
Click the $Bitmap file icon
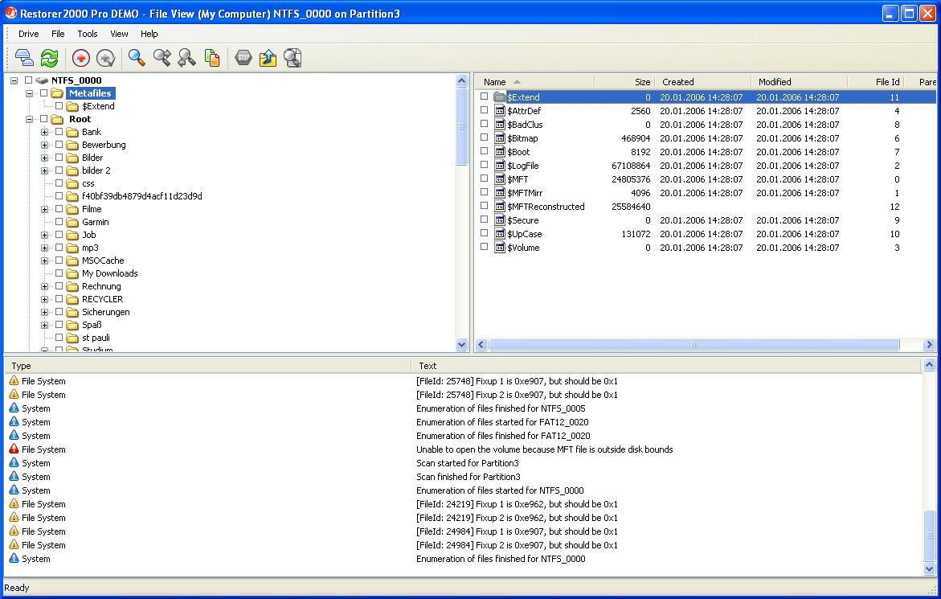[x=500, y=138]
